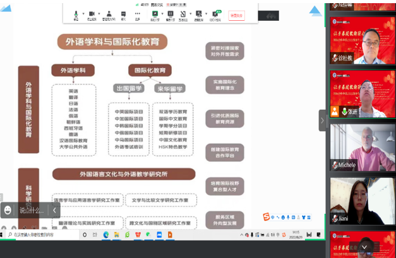This screenshot has width=396, height=258.
Task: Open File Explorer from the taskbar
Action: 116,235
